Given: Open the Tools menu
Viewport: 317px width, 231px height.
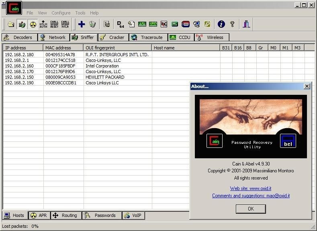Looking at the screenshot, I should point(80,13).
